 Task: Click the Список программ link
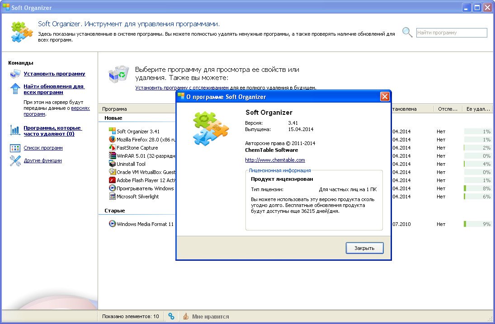(43, 148)
